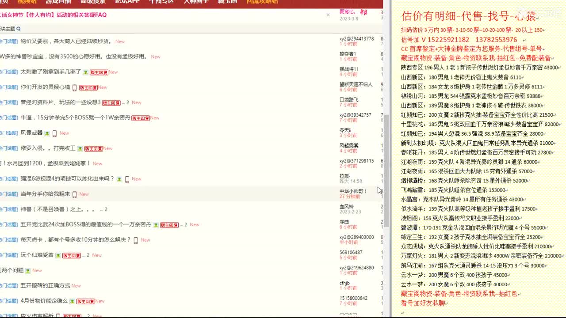Image resolution: width=566 pixels, height=318 pixels.
Task: Open thread 神兽（不是召唤兽）之上
Action: point(57,209)
